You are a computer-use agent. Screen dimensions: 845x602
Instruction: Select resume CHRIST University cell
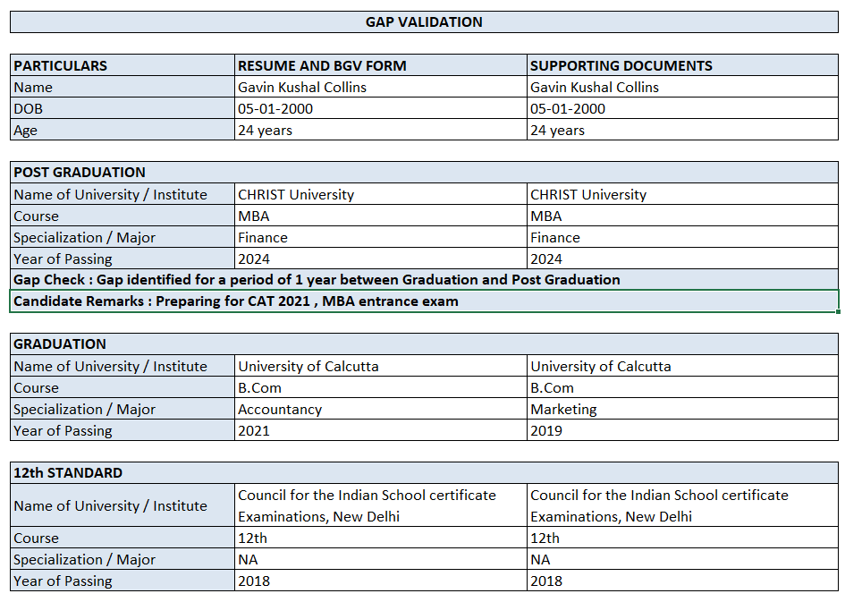pos(380,194)
